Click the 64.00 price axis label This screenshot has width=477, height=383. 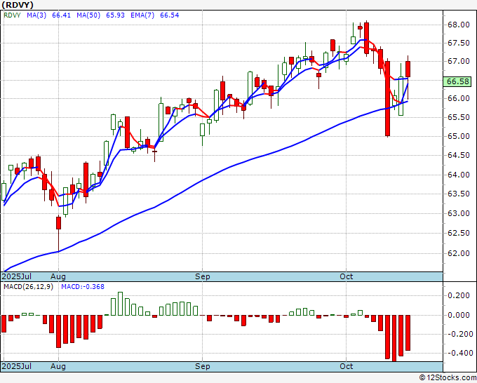click(459, 175)
